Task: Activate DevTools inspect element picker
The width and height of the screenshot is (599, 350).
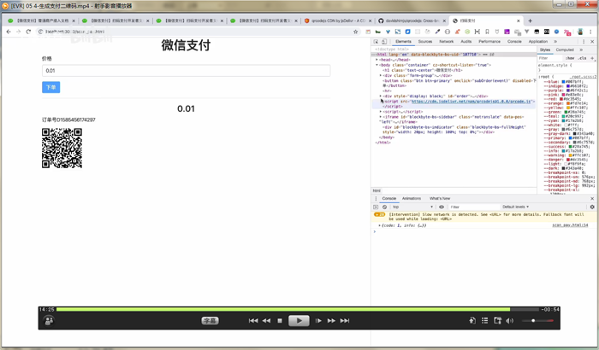Action: pyautogui.click(x=376, y=42)
